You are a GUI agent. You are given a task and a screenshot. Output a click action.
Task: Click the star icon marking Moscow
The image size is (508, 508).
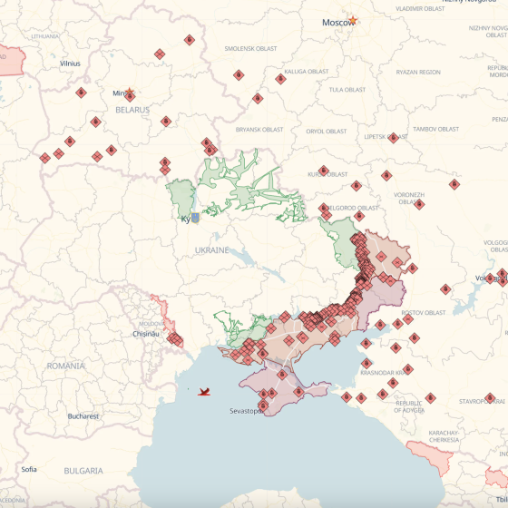tap(352, 20)
